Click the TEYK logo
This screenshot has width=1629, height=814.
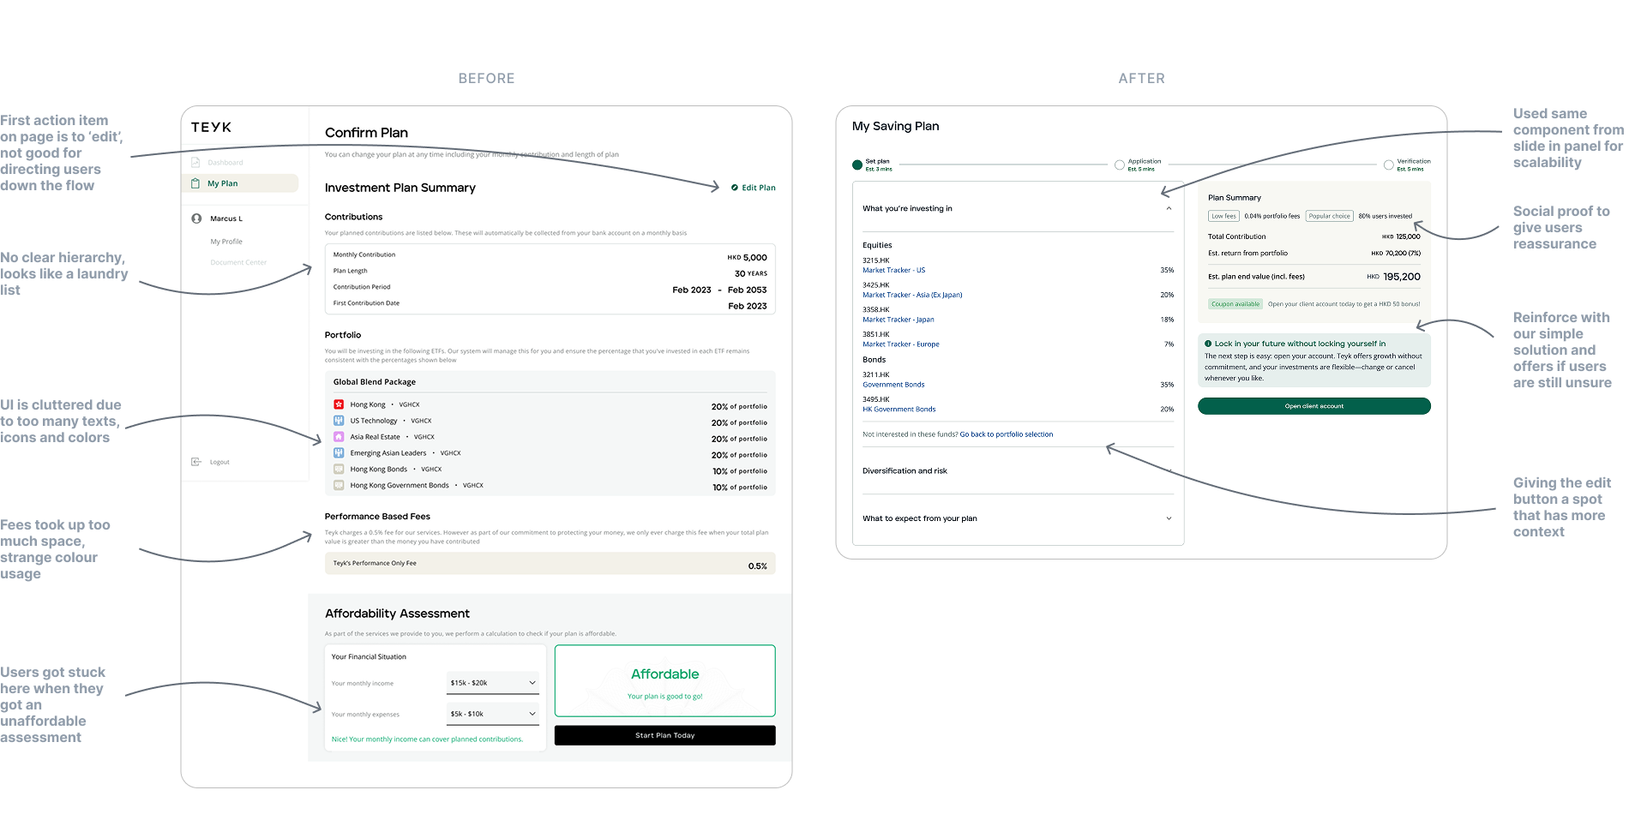pyautogui.click(x=211, y=127)
